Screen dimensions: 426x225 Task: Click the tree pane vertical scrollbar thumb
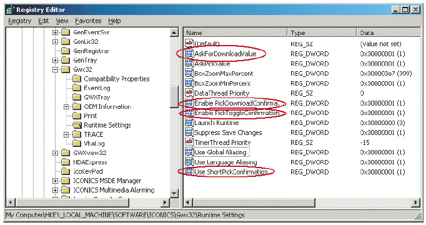(x=174, y=96)
